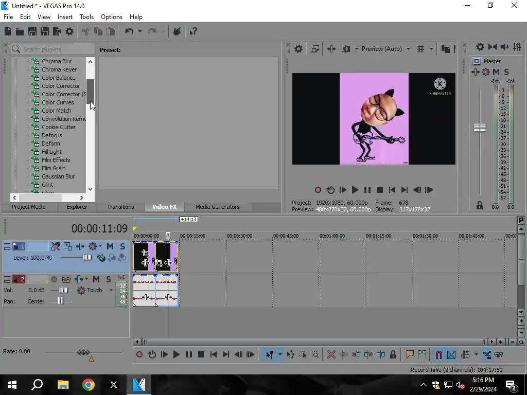Arm audio track 2 for record
Image resolution: width=527 pixels, height=395 pixels.
(54, 279)
